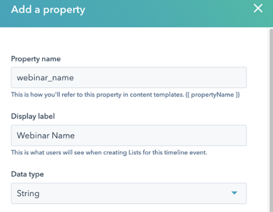Close the Add a property panel

pos(258,8)
